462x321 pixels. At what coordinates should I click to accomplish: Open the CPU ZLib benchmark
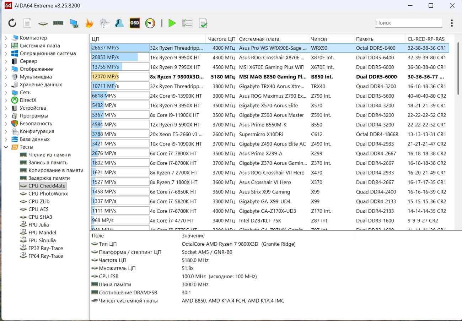point(39,202)
